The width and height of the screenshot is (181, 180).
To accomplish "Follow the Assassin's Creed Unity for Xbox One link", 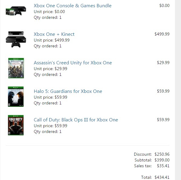I will (73, 63).
